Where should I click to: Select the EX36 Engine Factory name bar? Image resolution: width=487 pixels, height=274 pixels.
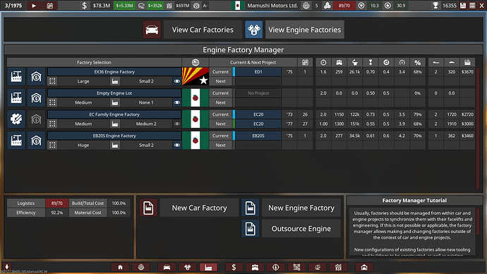coord(114,72)
